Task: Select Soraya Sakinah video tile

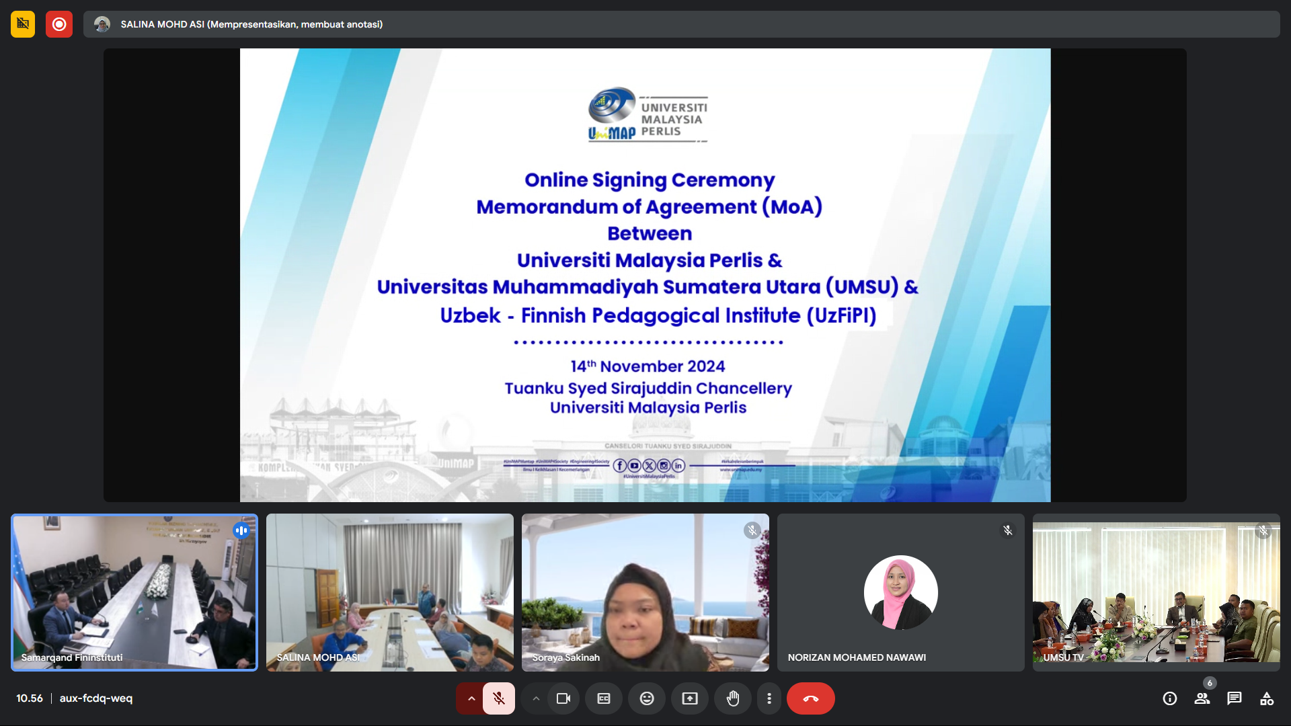Action: (x=645, y=593)
